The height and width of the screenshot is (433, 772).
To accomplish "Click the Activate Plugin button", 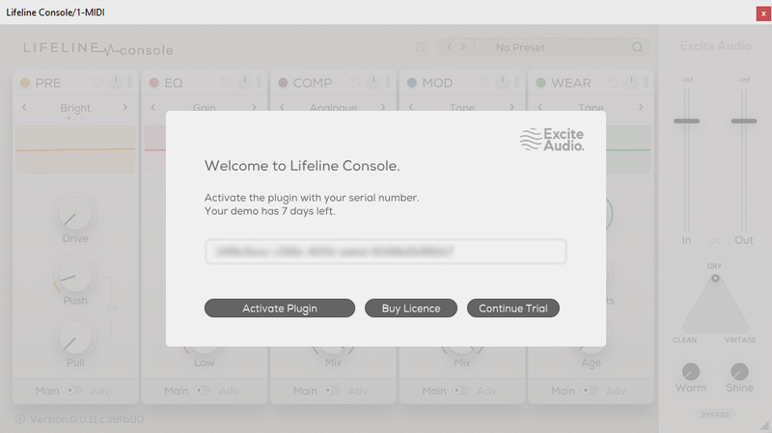I will click(280, 308).
